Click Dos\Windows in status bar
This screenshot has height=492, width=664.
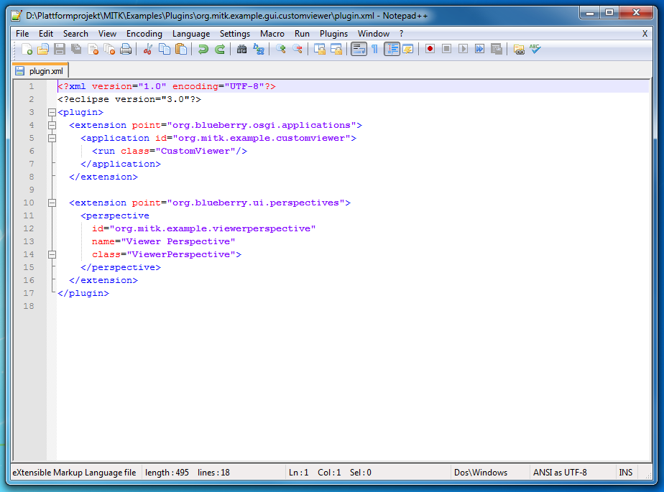[x=481, y=473]
